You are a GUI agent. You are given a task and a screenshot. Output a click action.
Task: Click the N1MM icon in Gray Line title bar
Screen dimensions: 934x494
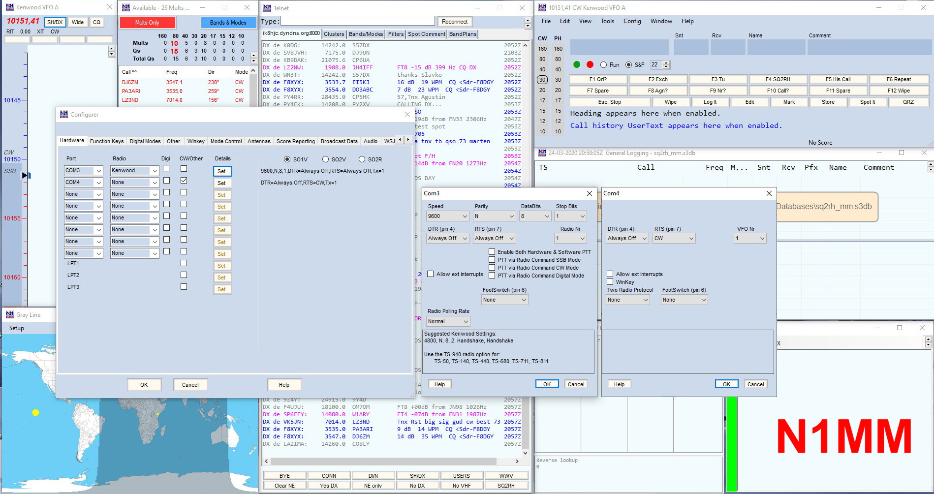9,314
